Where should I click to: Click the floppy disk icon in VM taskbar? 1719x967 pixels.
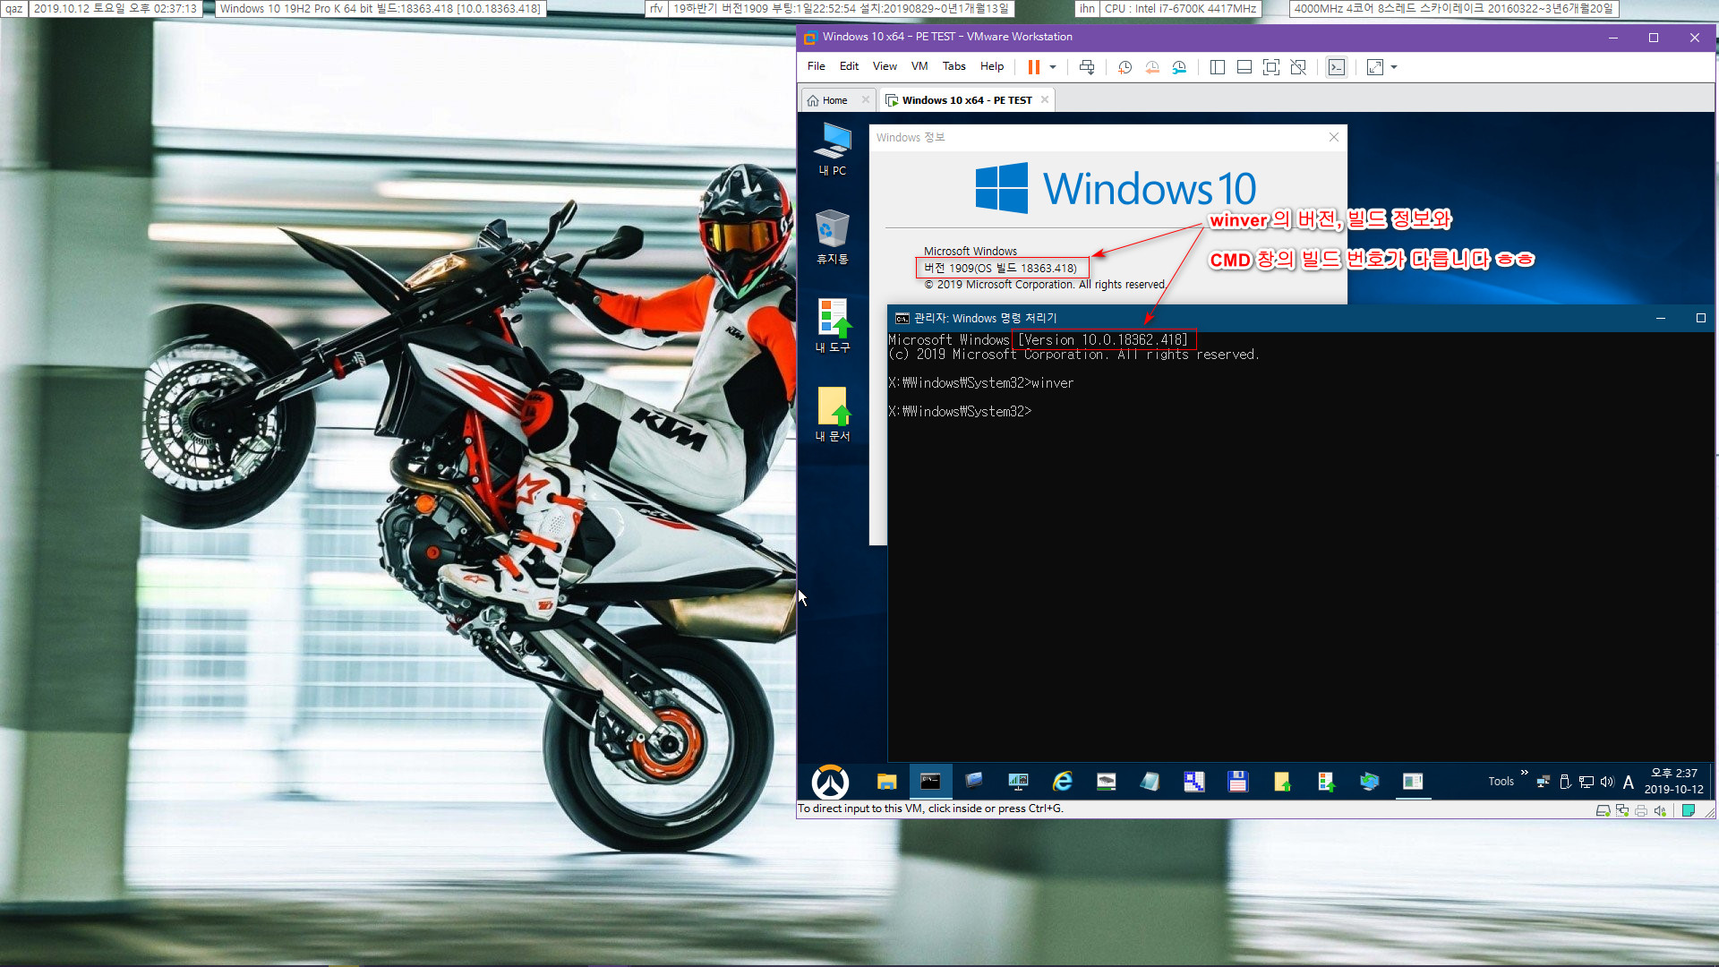(1237, 782)
